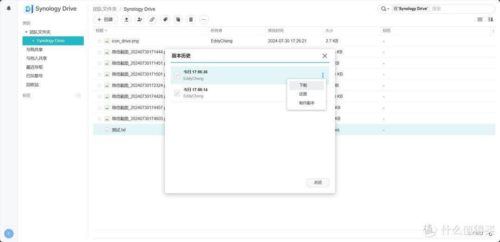
Task: Star the 微信截图_20240730171444 file
Action: tap(100, 52)
